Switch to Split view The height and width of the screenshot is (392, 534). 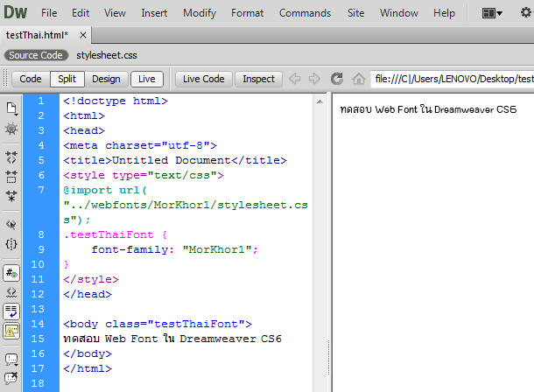[x=67, y=79]
